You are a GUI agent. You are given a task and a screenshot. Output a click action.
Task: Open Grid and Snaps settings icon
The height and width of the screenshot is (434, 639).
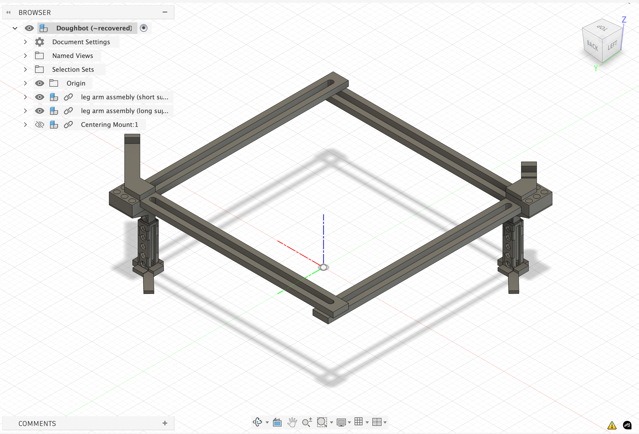tap(359, 422)
